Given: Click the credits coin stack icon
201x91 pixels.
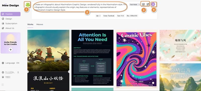Looking at the screenshot, I should point(3,77).
